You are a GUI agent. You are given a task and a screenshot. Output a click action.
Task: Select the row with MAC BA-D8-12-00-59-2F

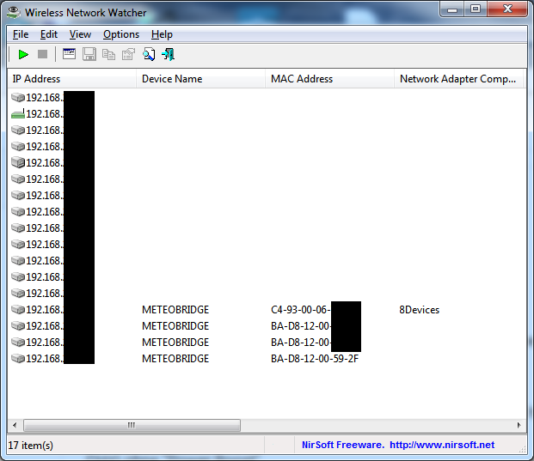[x=314, y=359]
